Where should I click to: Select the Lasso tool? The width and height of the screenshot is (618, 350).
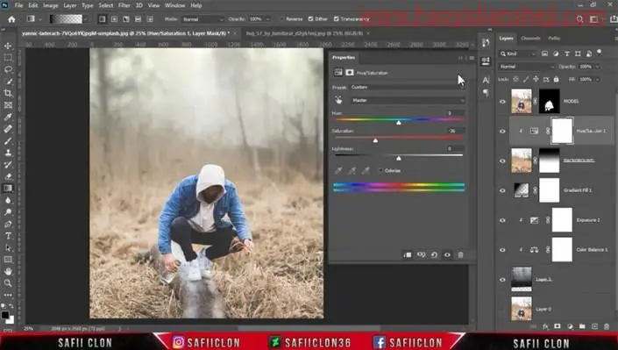[x=8, y=69]
